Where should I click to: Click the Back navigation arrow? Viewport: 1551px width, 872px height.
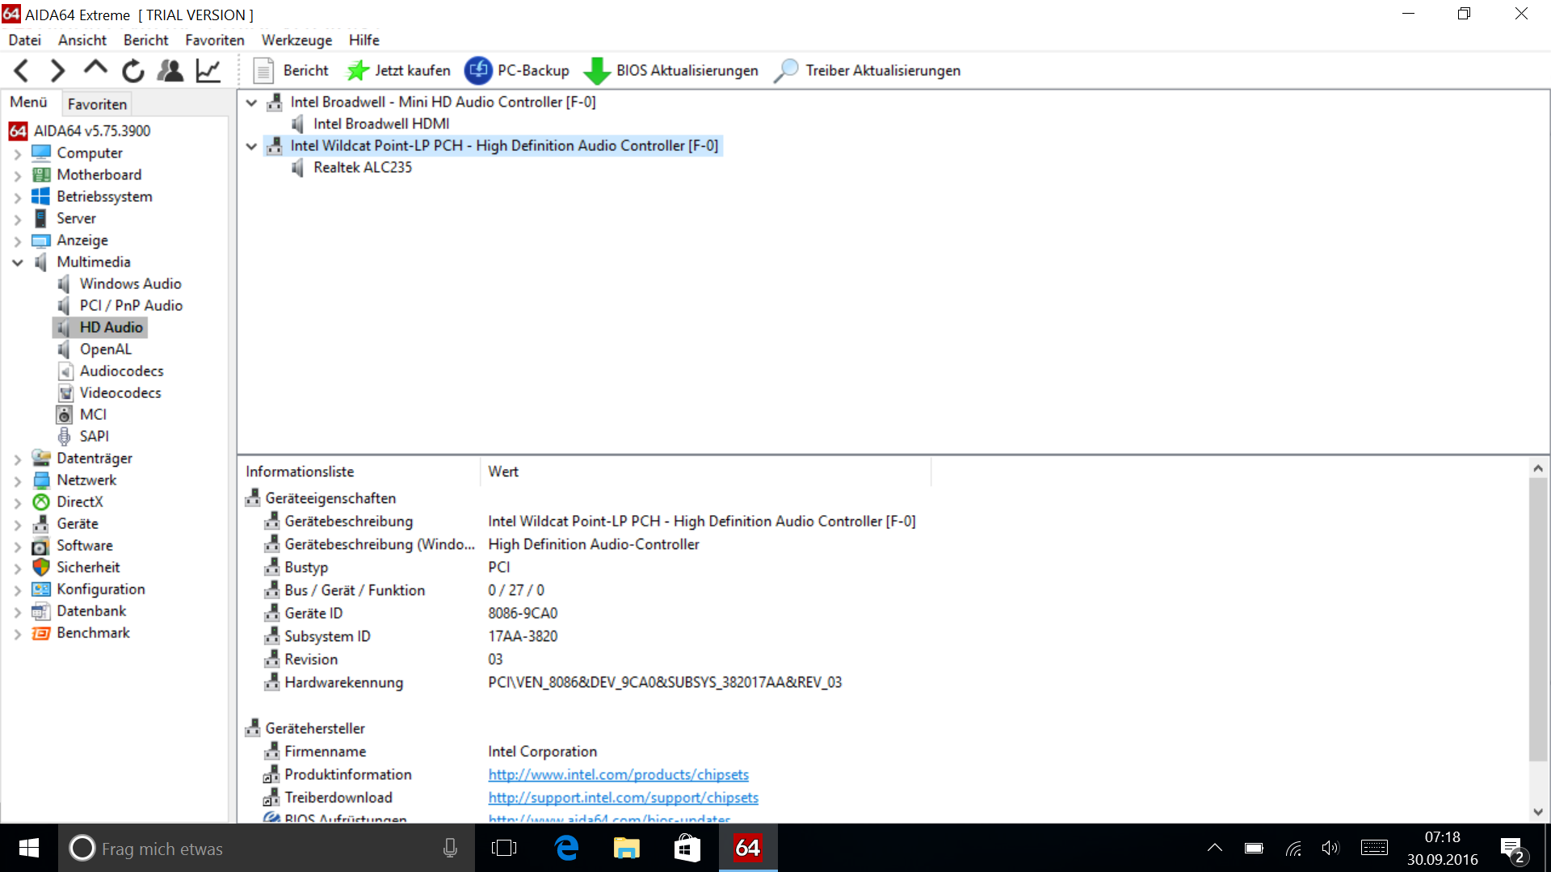(22, 71)
